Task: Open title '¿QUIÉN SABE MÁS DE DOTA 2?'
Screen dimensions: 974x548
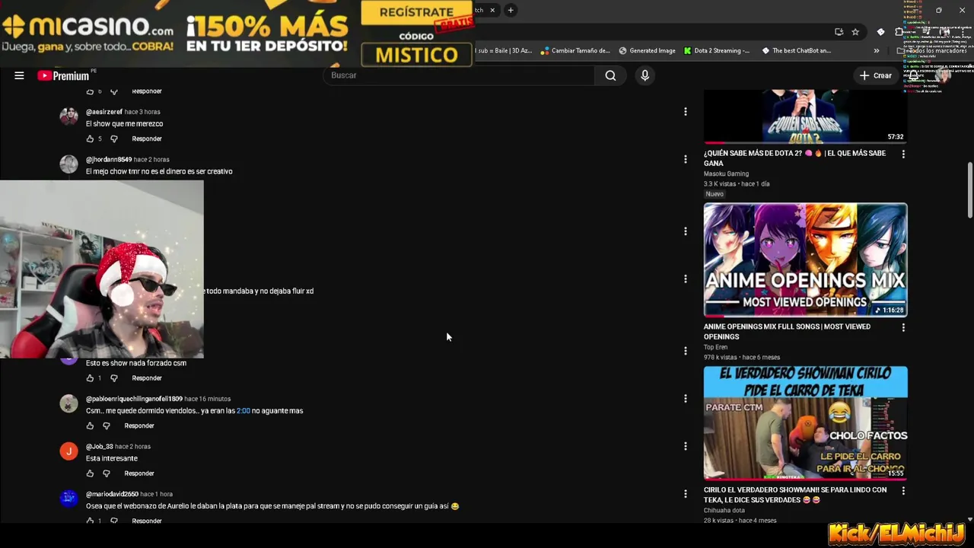Action: 794,158
